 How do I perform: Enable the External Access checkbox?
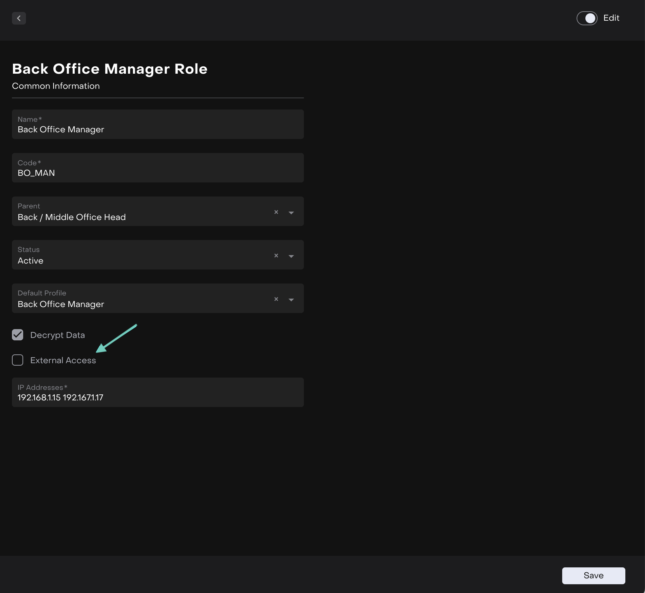[18, 360]
